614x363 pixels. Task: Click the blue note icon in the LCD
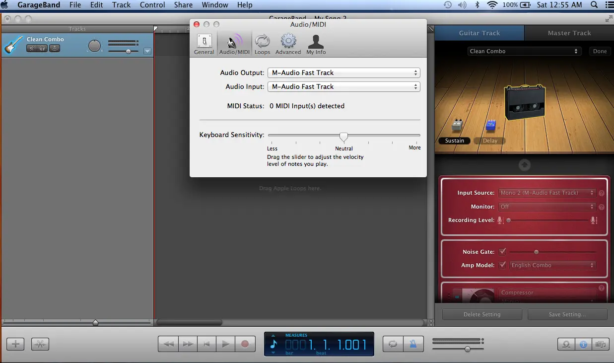pyautogui.click(x=273, y=344)
